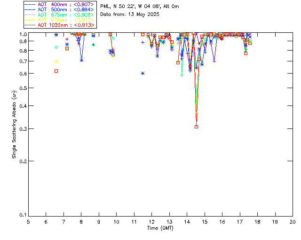
Task: Click the x-axis tick label 17
Action: click(x=240, y=222)
